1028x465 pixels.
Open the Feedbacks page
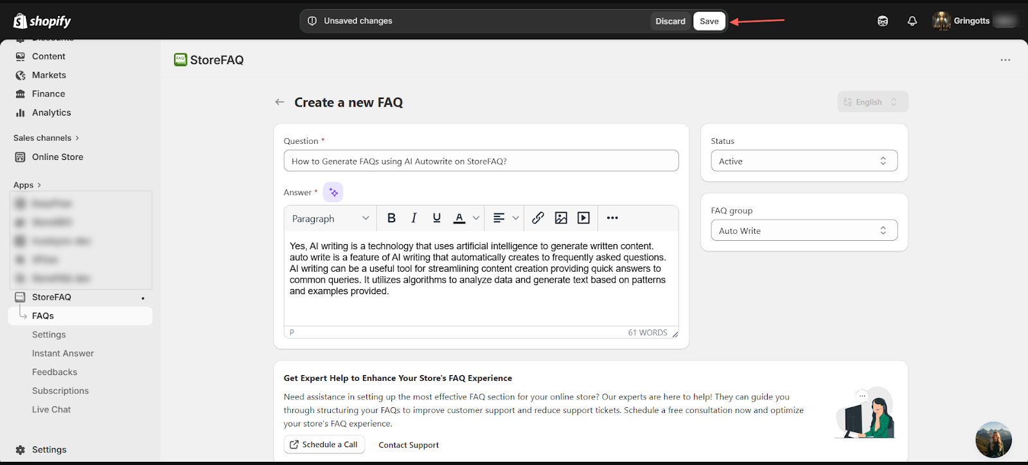coord(55,372)
